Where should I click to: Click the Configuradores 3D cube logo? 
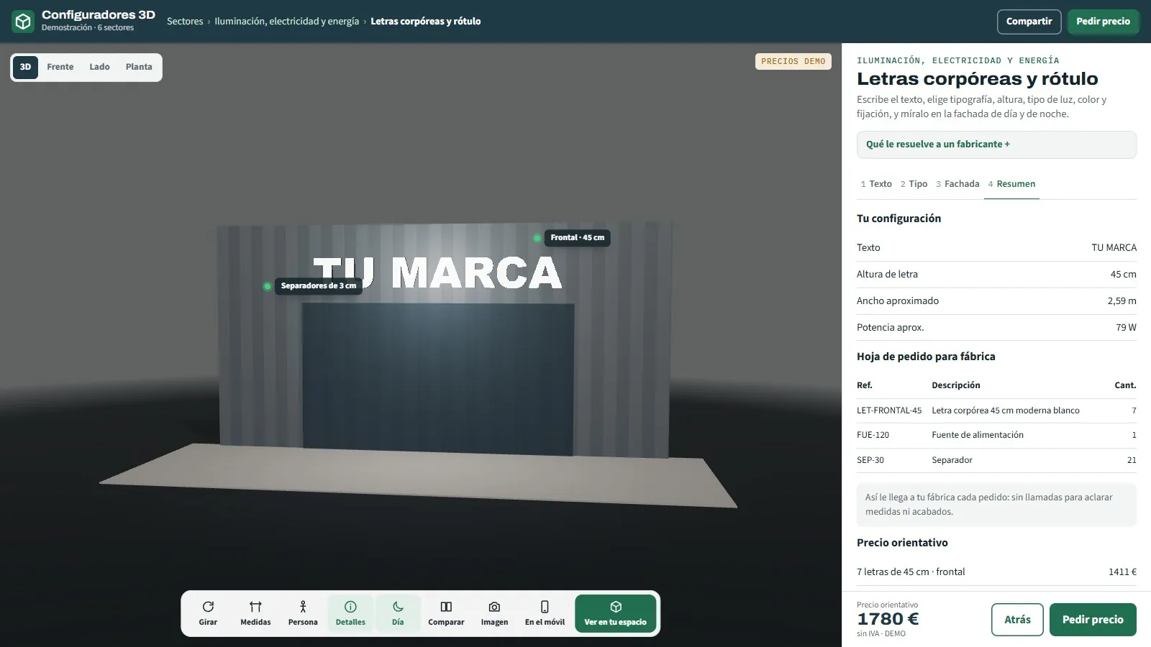click(x=23, y=22)
